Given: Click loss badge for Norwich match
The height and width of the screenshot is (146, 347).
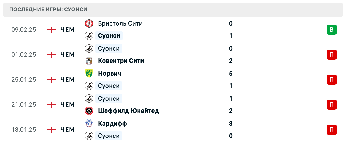Looking at the screenshot, I should pyautogui.click(x=331, y=80).
